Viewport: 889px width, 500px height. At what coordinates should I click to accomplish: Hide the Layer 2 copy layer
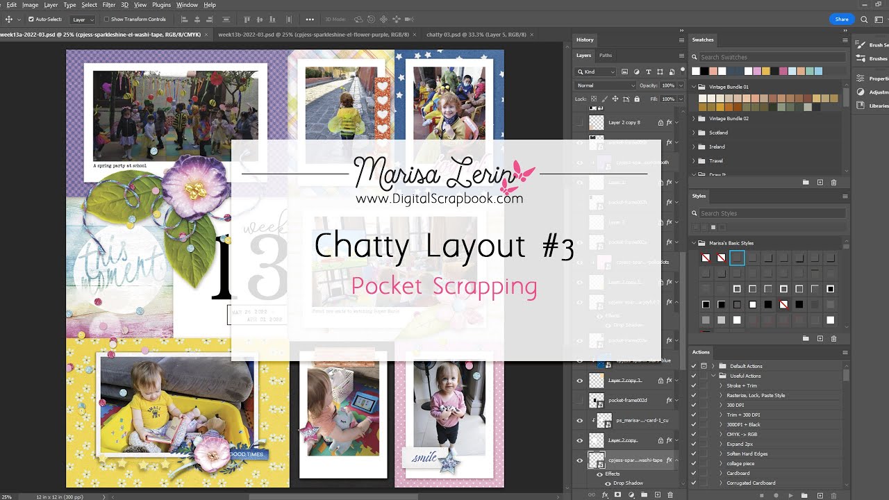pyautogui.click(x=580, y=440)
